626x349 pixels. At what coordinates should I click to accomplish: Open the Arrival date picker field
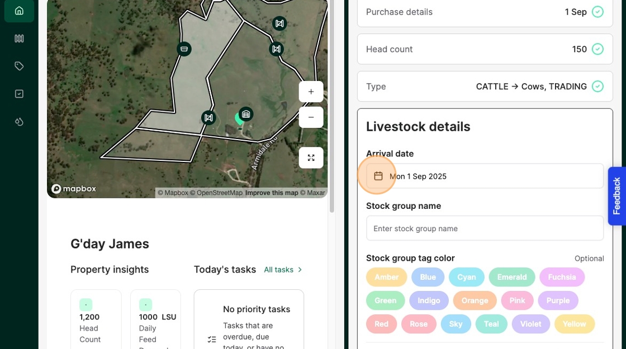[485, 176]
